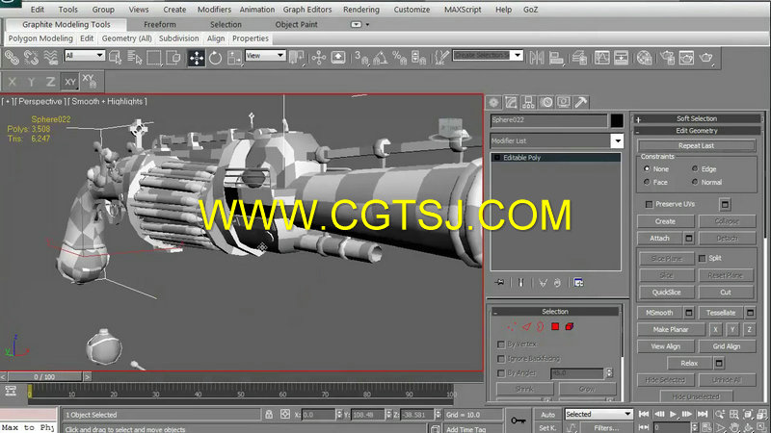The width and height of the screenshot is (771, 433).
Task: Open the Rendering menu
Action: pos(360,10)
